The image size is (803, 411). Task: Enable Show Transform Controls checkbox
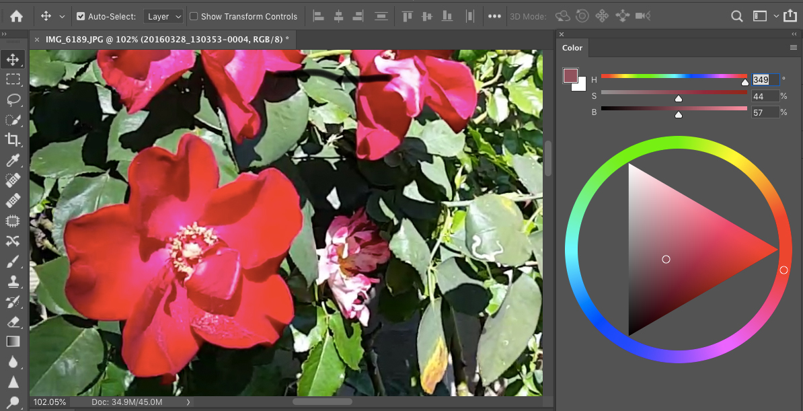click(194, 16)
